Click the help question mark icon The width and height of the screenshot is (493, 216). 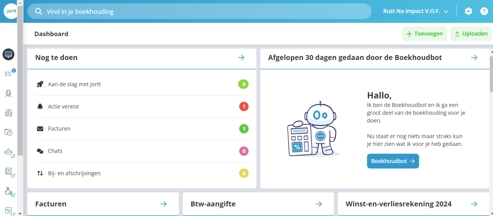pos(484,11)
